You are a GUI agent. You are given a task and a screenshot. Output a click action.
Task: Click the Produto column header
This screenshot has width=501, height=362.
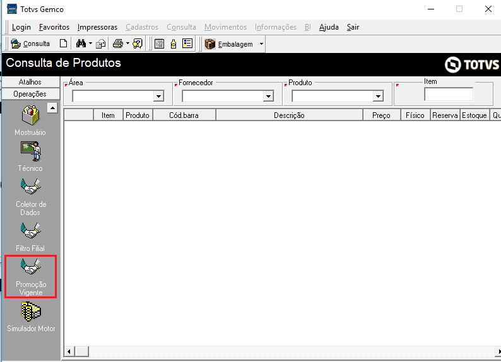[x=138, y=115]
